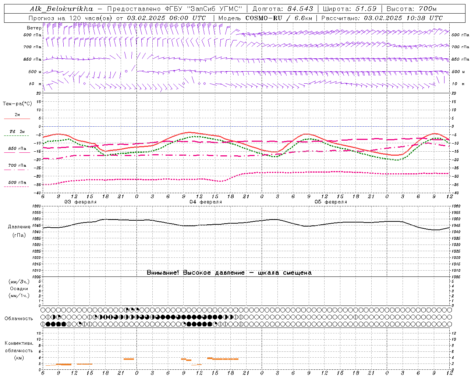Click the forecast start "03.02.2025 06:00 UTC"
The width and height of the screenshot is (471, 376).
tap(166, 18)
